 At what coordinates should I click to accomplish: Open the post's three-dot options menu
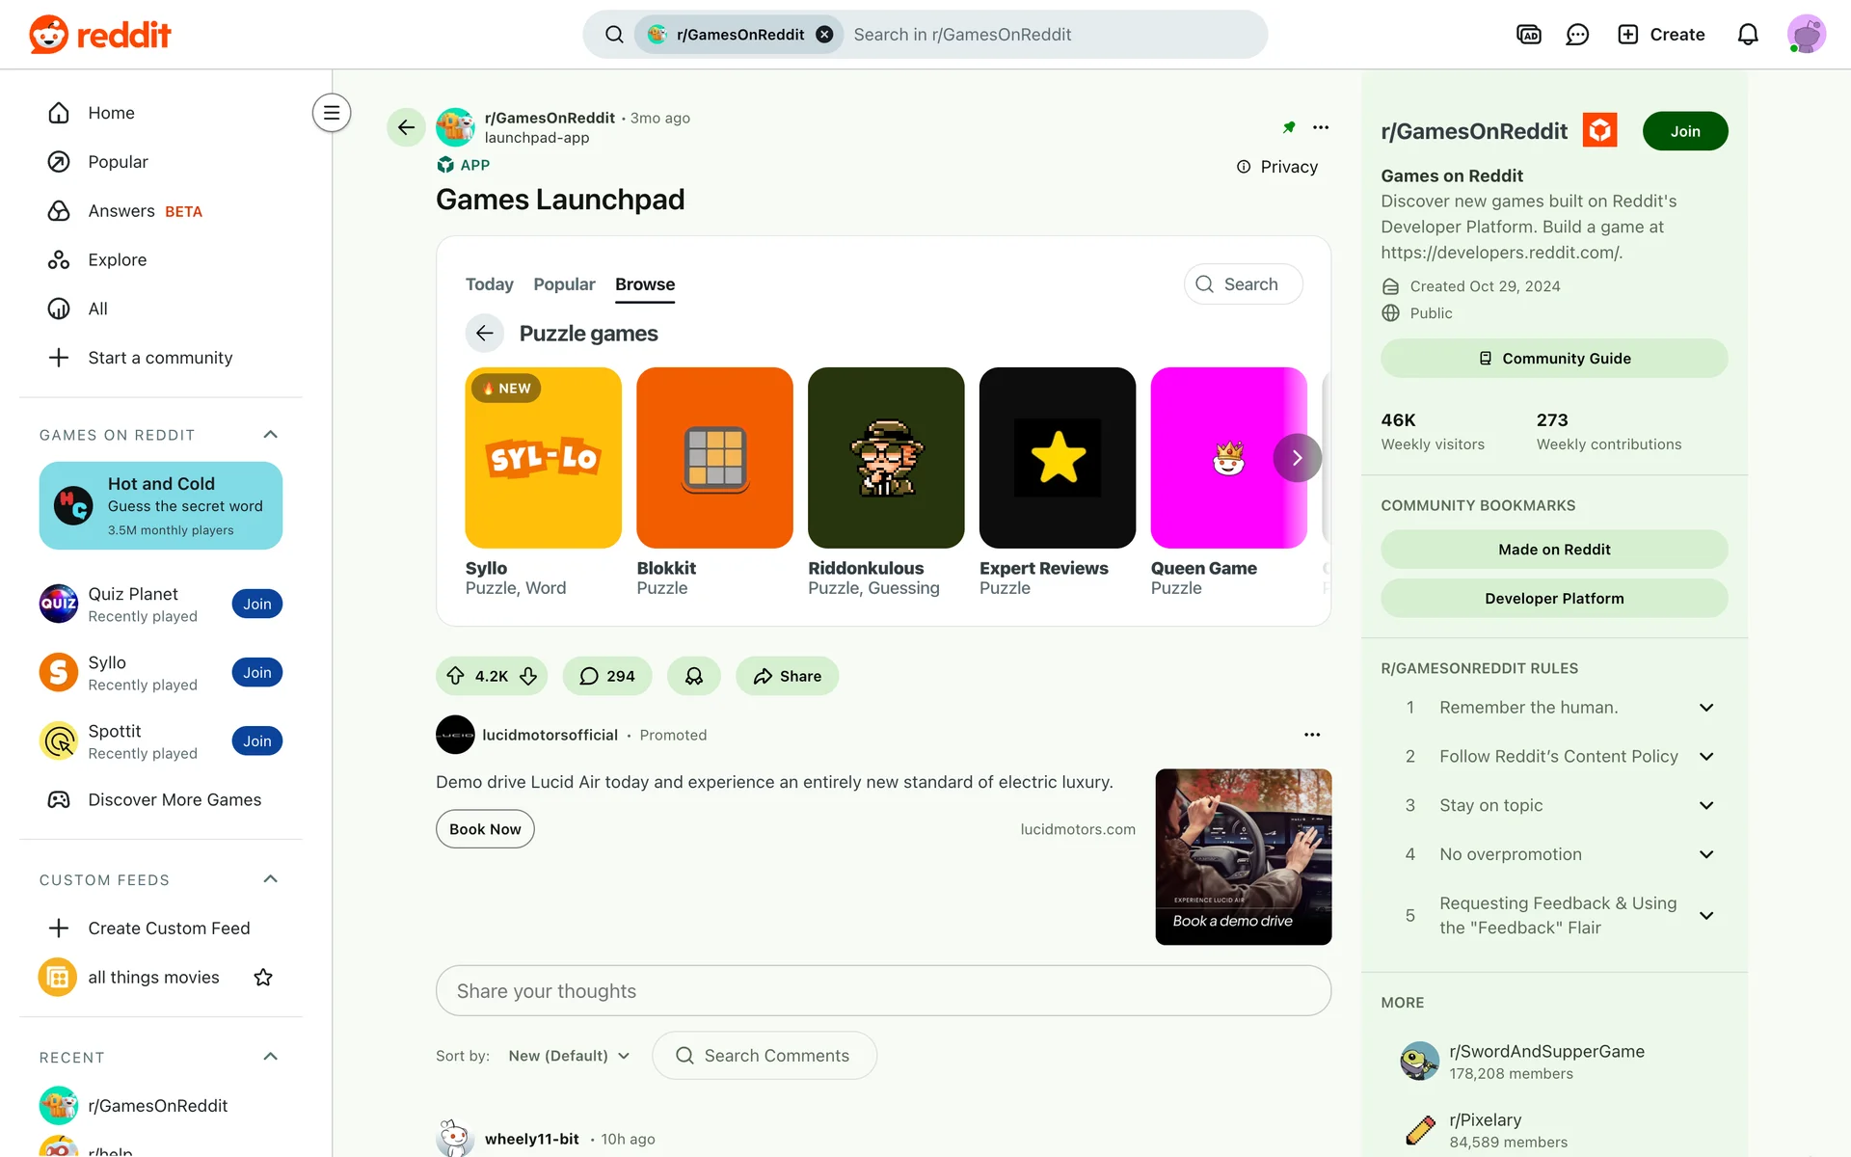coord(1321,127)
